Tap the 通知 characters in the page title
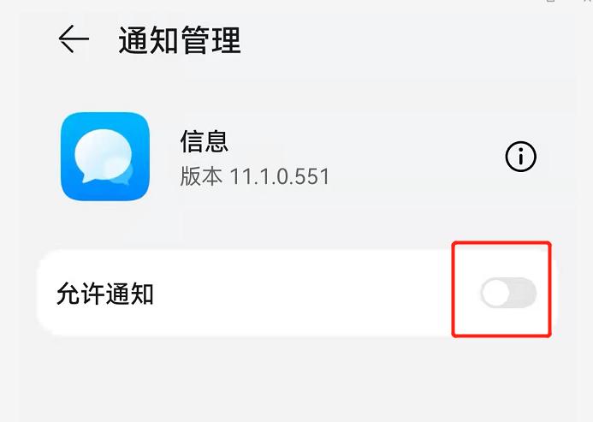 click(148, 40)
